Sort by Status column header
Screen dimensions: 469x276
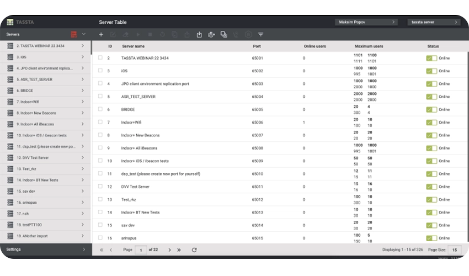point(433,46)
